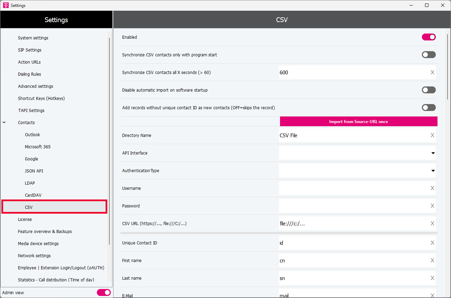Turn off the Admin view switch
The image size is (451, 298).
click(x=103, y=293)
